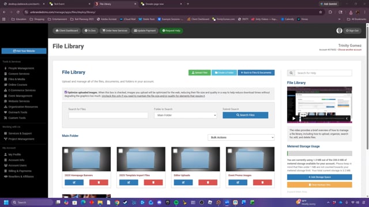Bookmark this page with the star icon

pos(321,12)
